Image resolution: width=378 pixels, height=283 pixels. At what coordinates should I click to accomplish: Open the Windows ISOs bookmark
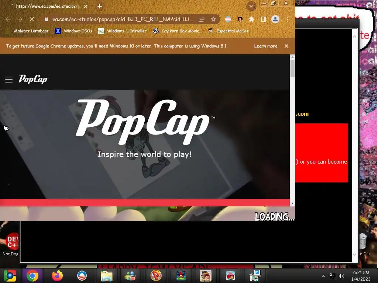click(x=73, y=31)
